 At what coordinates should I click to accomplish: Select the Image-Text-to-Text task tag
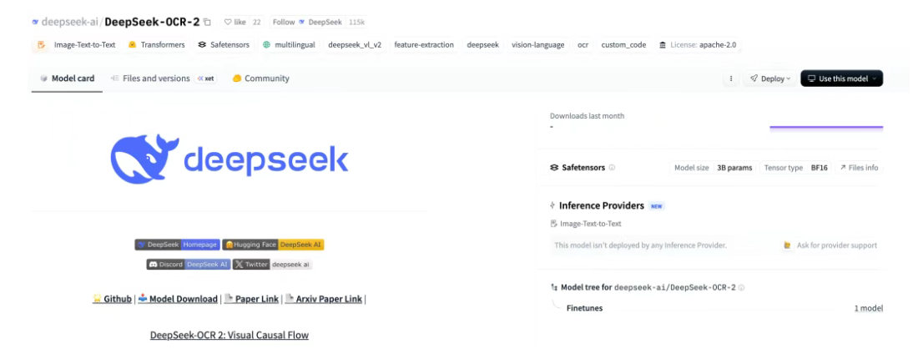point(78,44)
